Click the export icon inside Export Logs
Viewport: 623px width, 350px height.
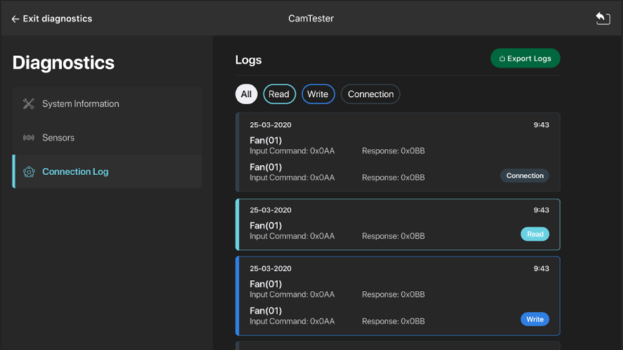coord(502,58)
